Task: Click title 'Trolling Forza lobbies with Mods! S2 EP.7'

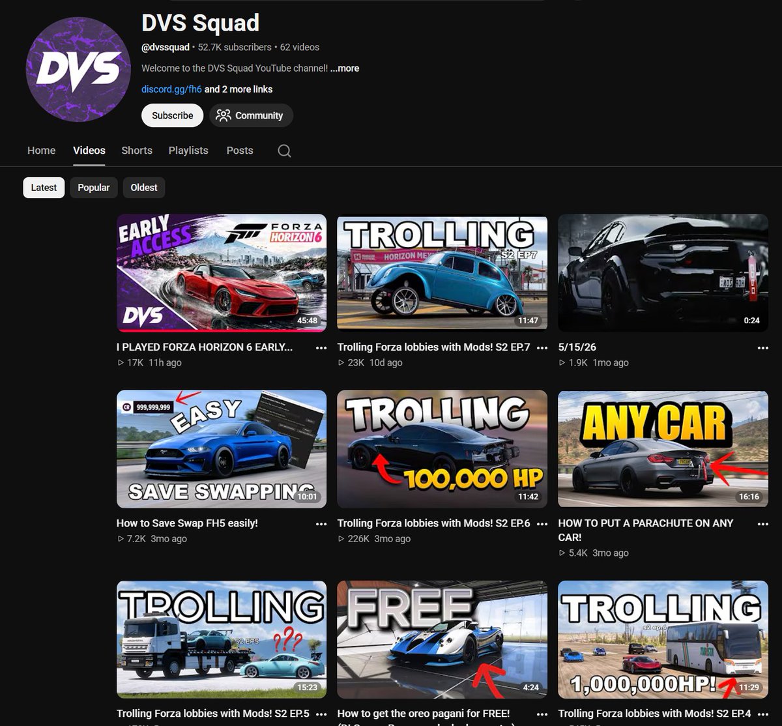Action: point(434,347)
